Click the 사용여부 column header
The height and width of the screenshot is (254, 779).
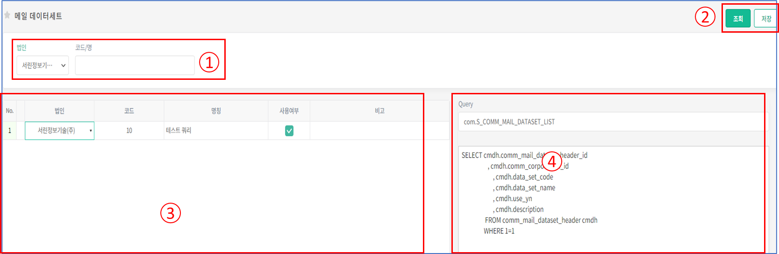coord(289,111)
